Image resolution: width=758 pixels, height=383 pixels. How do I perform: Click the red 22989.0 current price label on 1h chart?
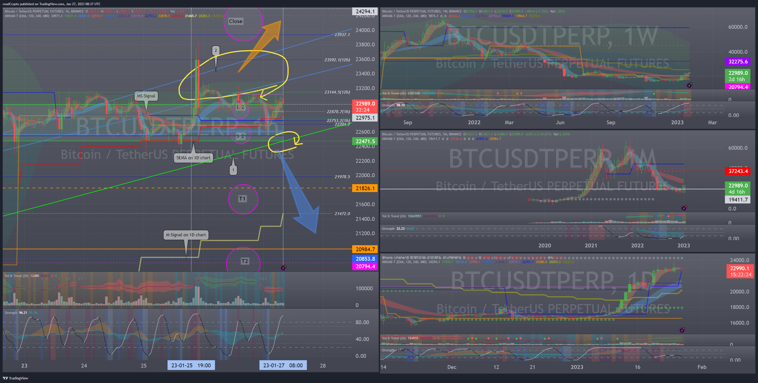click(365, 107)
